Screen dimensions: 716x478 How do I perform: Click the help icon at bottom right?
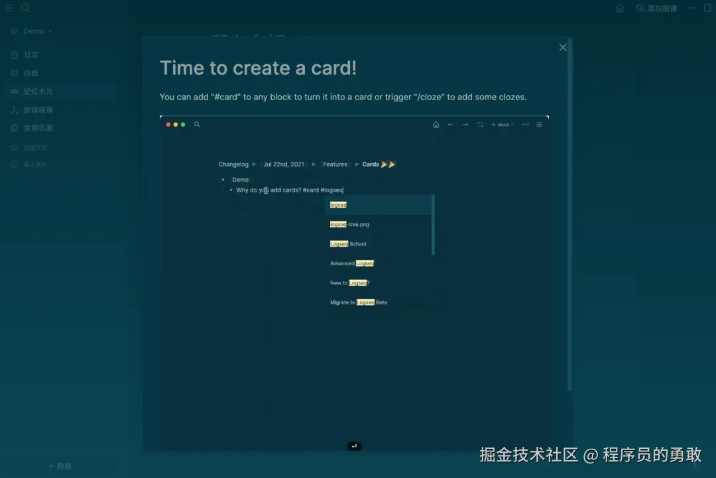point(693,466)
